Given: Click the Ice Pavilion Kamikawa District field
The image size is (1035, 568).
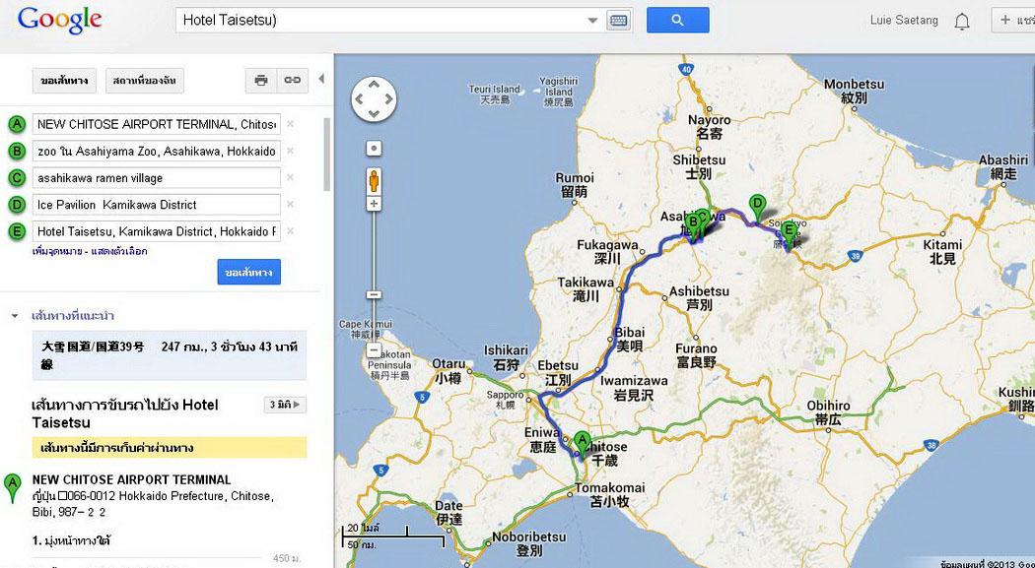Looking at the screenshot, I should [x=157, y=205].
